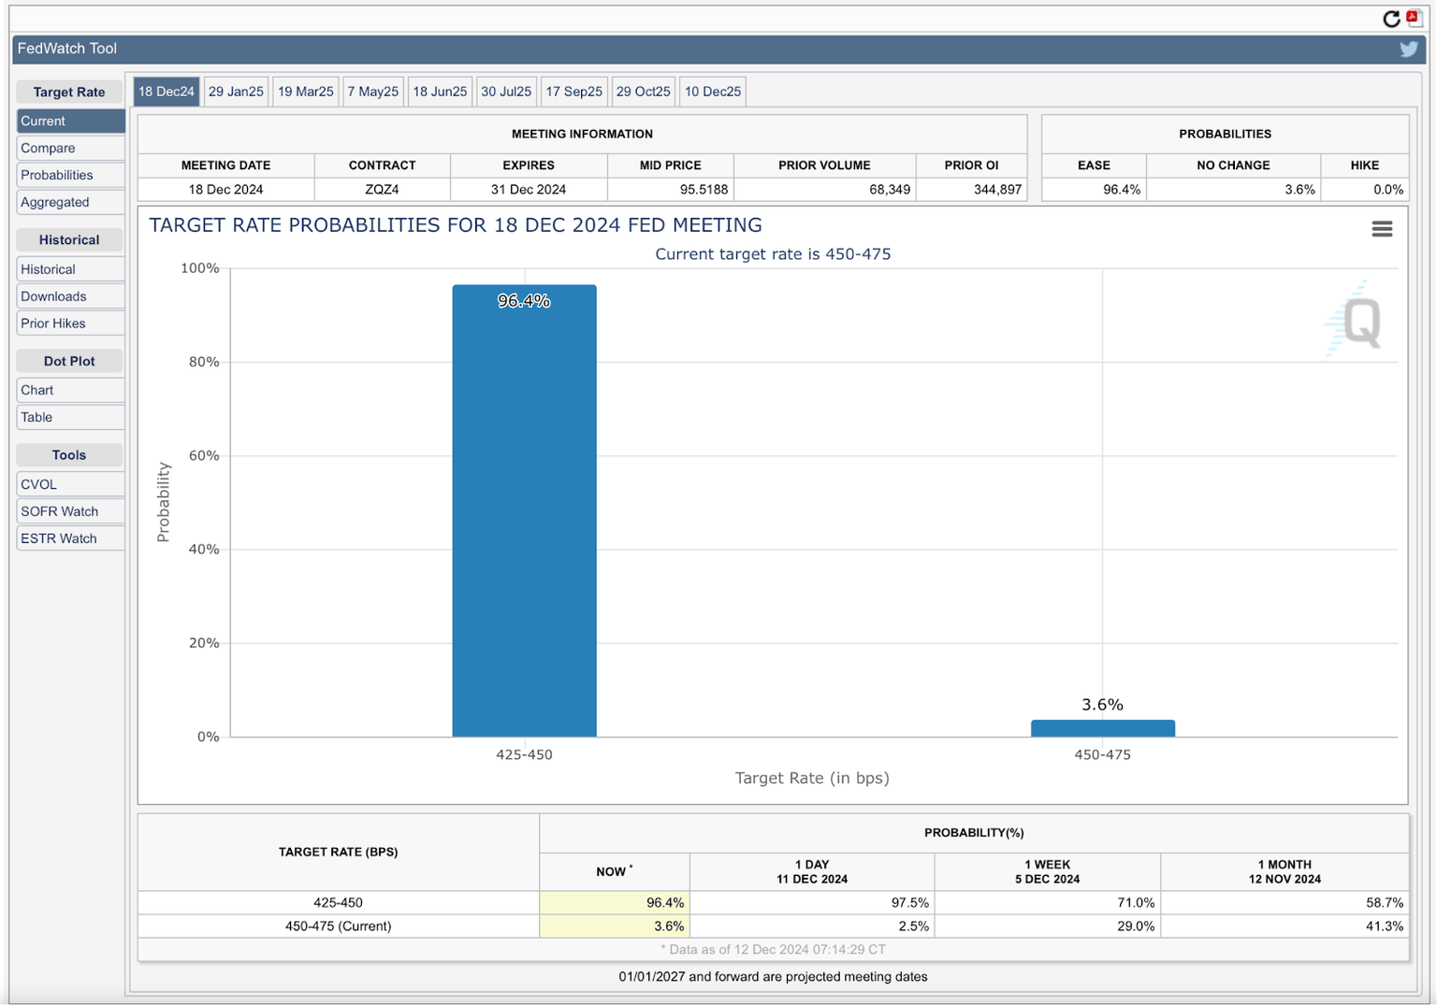Select the 17 Sep25 meeting tab
1437x1005 pixels.
coord(573,92)
